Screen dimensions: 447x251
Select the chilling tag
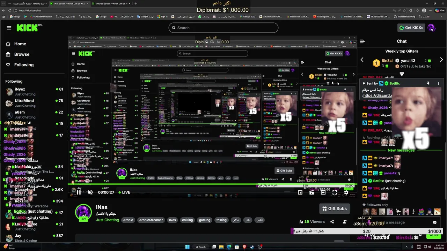point(188,220)
